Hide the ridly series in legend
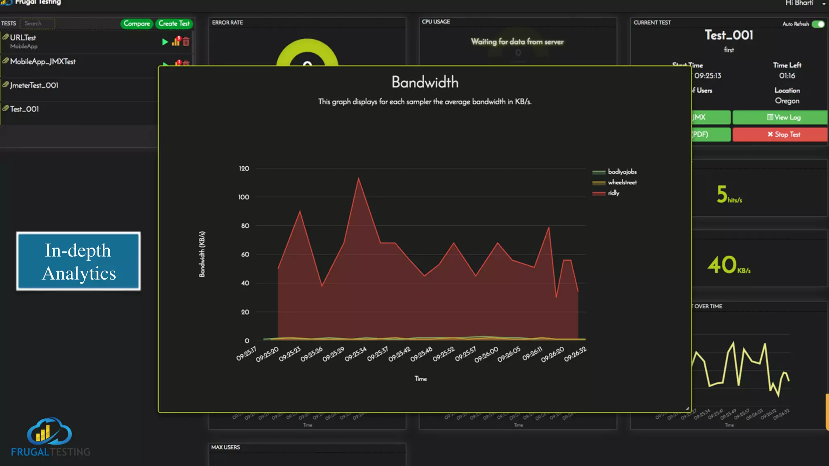The height and width of the screenshot is (466, 829). point(613,193)
